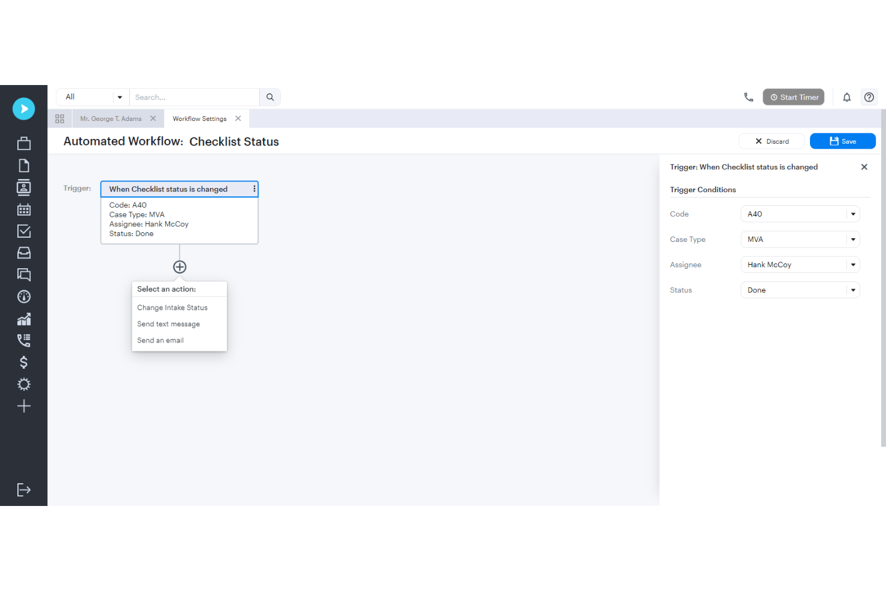Image resolution: width=886 pixels, height=591 pixels.
Task: Click the Trigger Conditions heading
Action: (703, 190)
